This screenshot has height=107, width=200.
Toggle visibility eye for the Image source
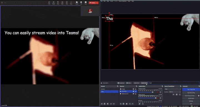[x=134, y=89]
